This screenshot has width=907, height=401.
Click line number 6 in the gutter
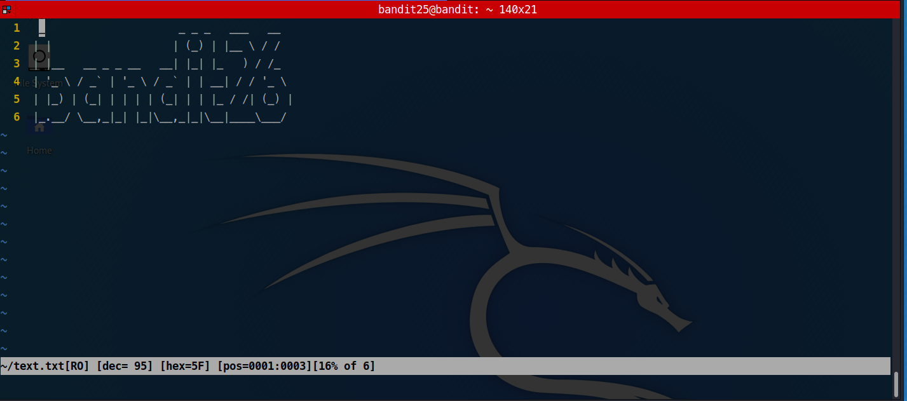[17, 117]
